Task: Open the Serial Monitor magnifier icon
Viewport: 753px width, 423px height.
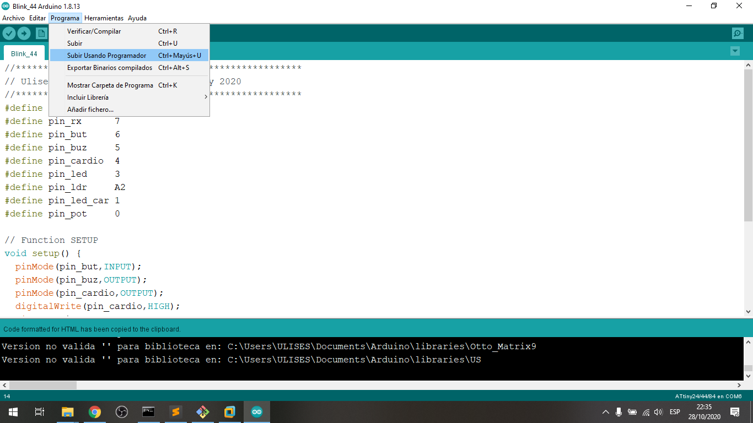Action: pos(738,33)
